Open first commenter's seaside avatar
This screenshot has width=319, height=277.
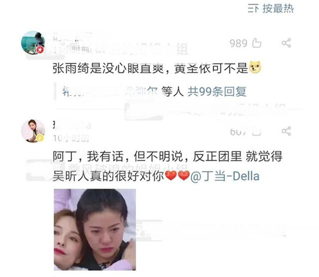pos(33,43)
